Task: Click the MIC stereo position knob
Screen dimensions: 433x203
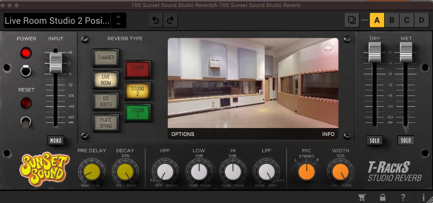Action: [307, 172]
